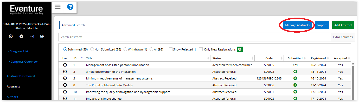Click the blue help question mark icon
359x102 pixels.
[x=70, y=7]
